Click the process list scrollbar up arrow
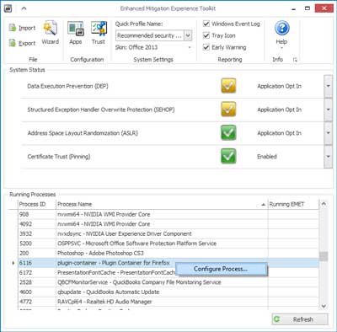Viewport: 337px width, 332px height. point(324,204)
